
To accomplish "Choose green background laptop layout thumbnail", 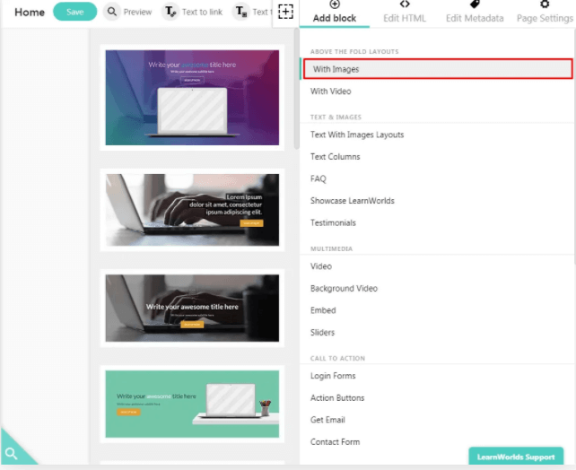I will tap(192, 404).
